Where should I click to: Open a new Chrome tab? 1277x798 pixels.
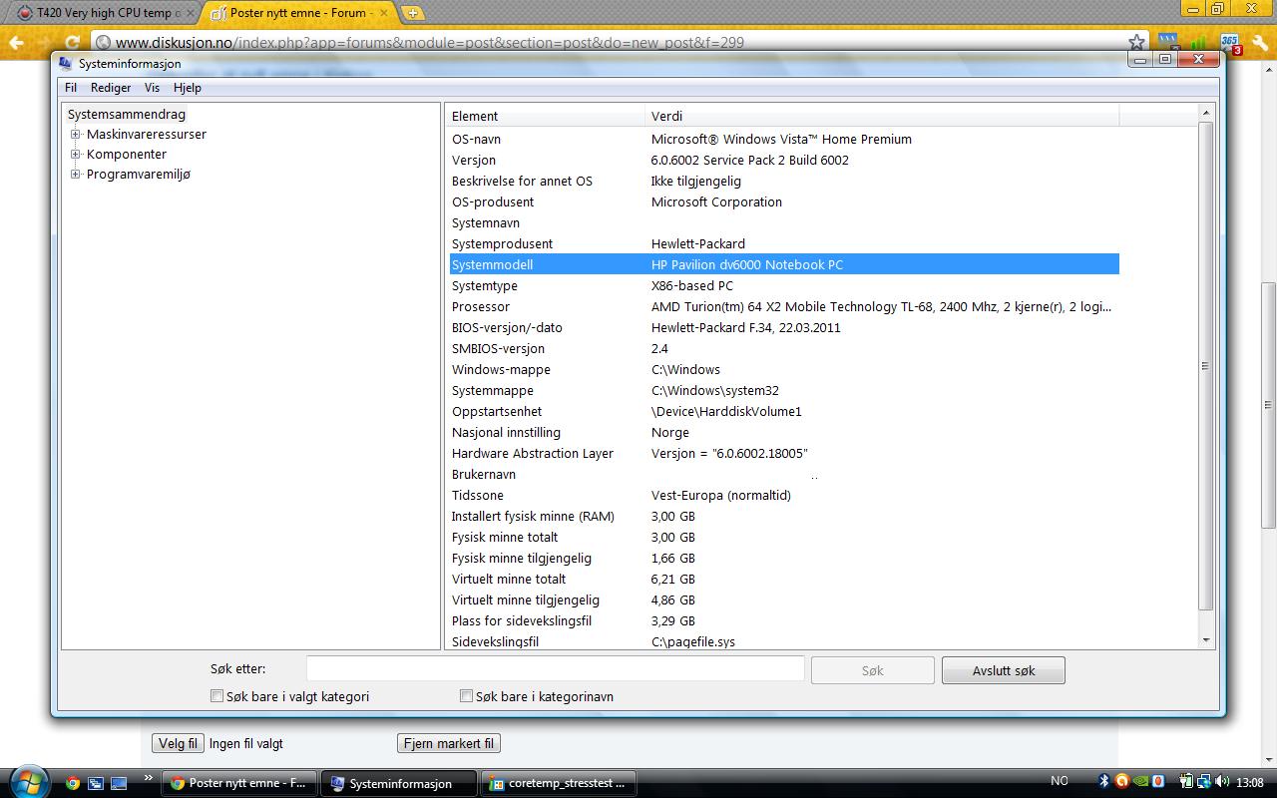412,13
